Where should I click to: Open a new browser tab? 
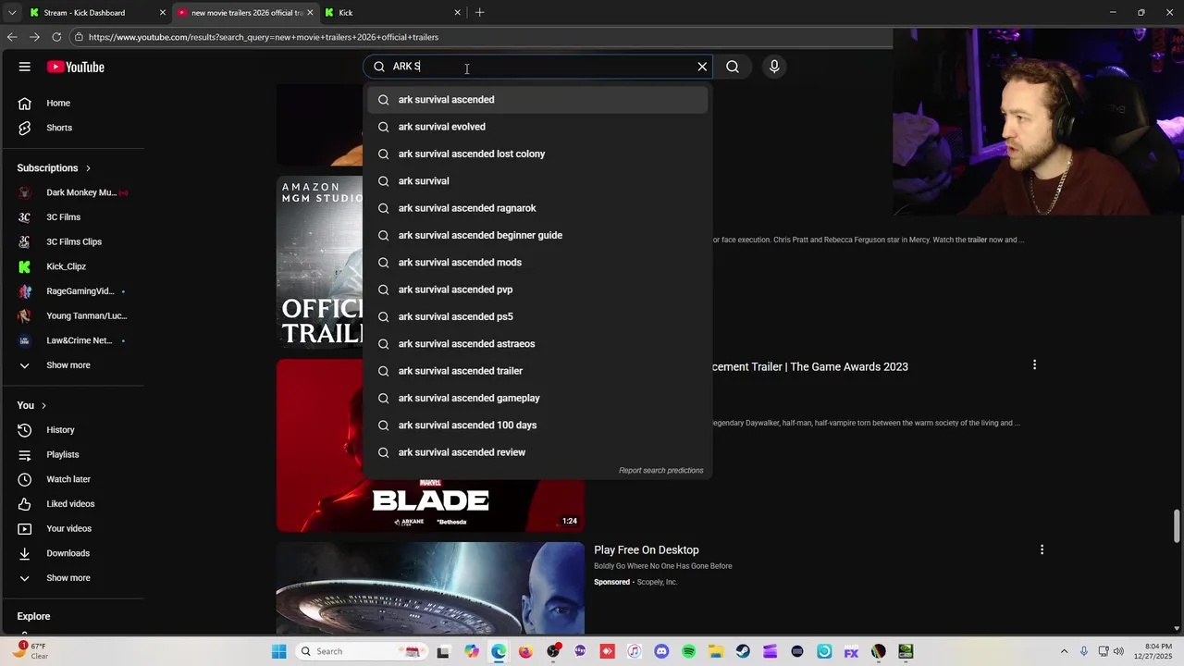pos(479,13)
